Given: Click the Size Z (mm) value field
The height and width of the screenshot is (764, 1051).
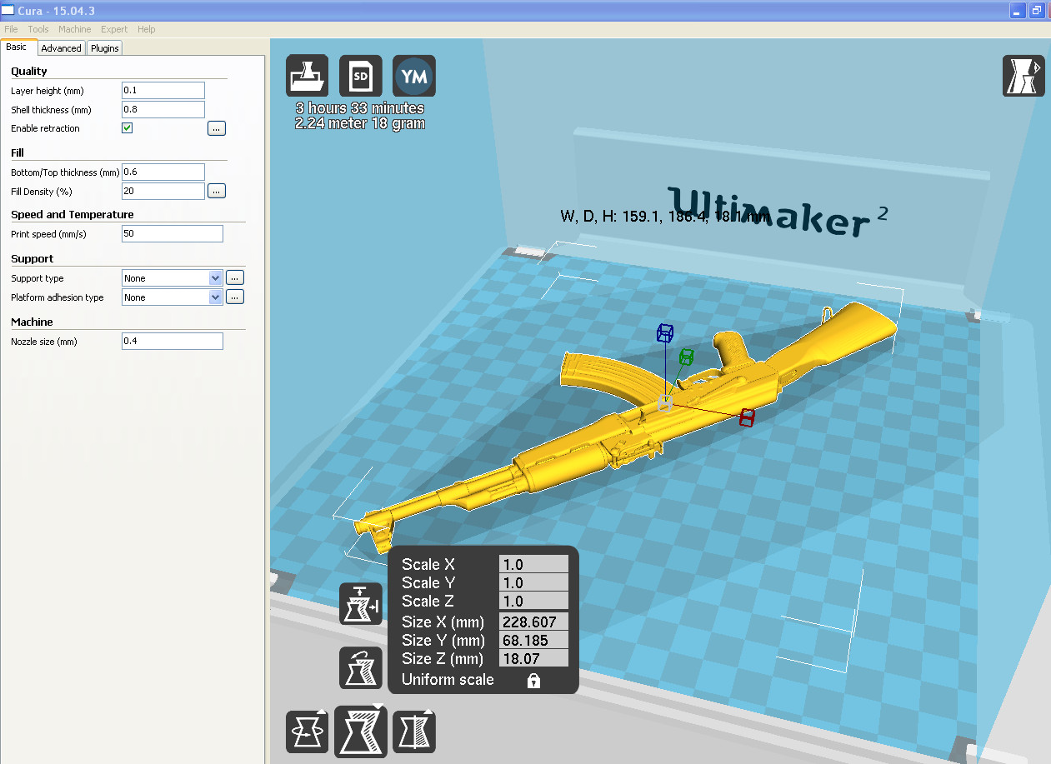Looking at the screenshot, I should coord(533,658).
